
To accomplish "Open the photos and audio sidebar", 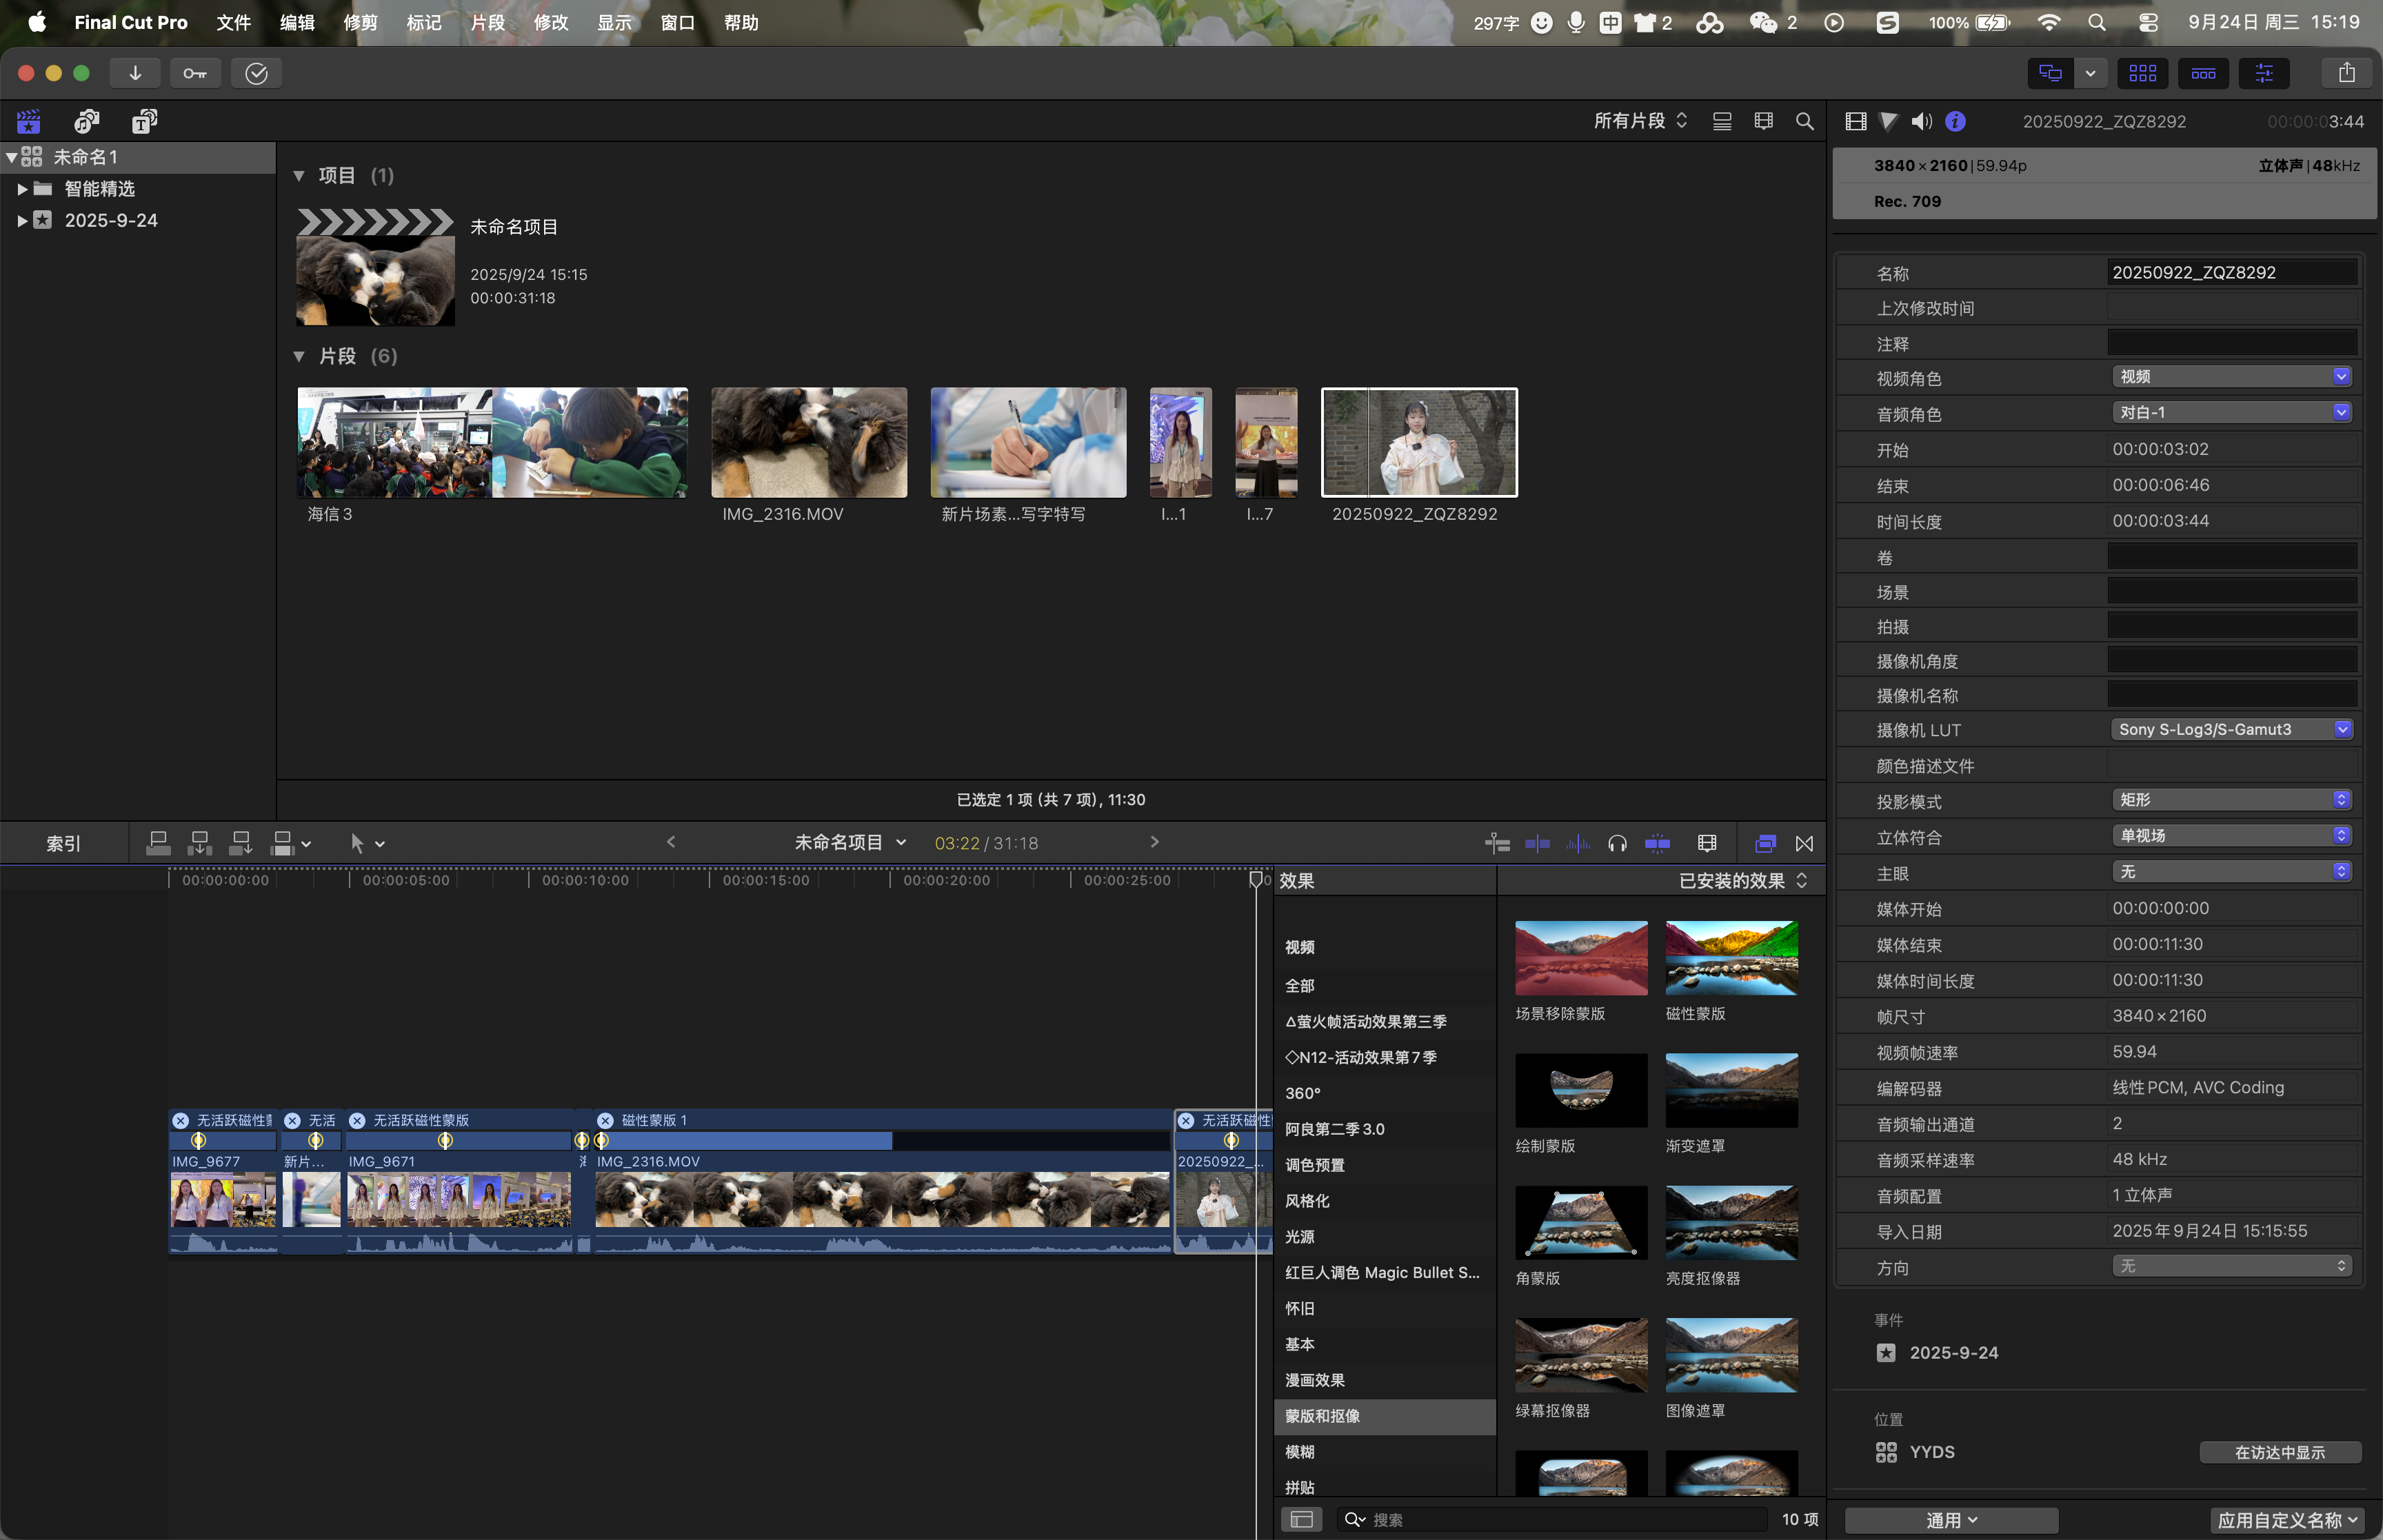I will (x=87, y=122).
